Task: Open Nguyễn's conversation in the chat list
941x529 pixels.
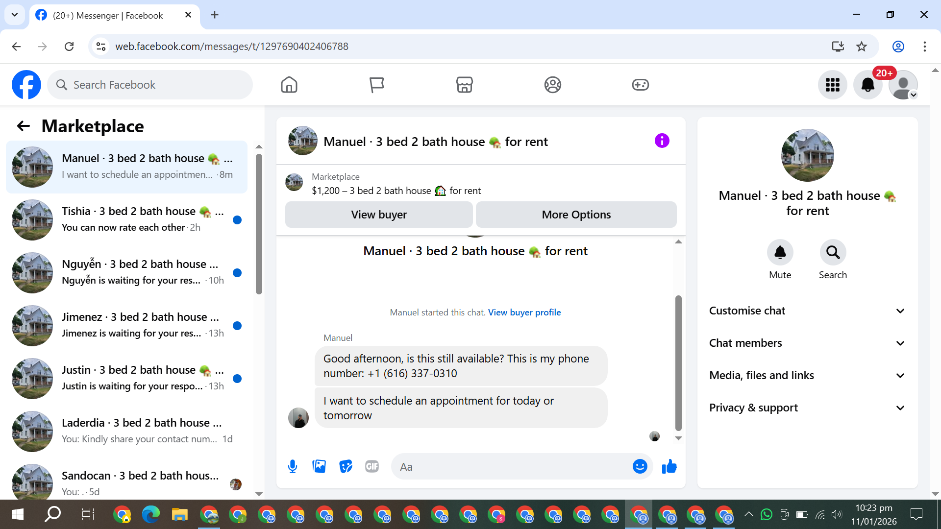Action: (x=126, y=273)
